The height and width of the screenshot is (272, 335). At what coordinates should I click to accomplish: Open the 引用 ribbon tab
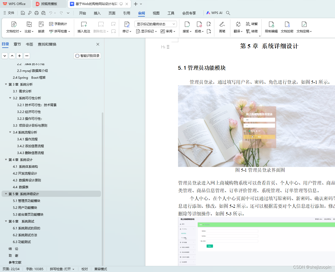pos(127,13)
